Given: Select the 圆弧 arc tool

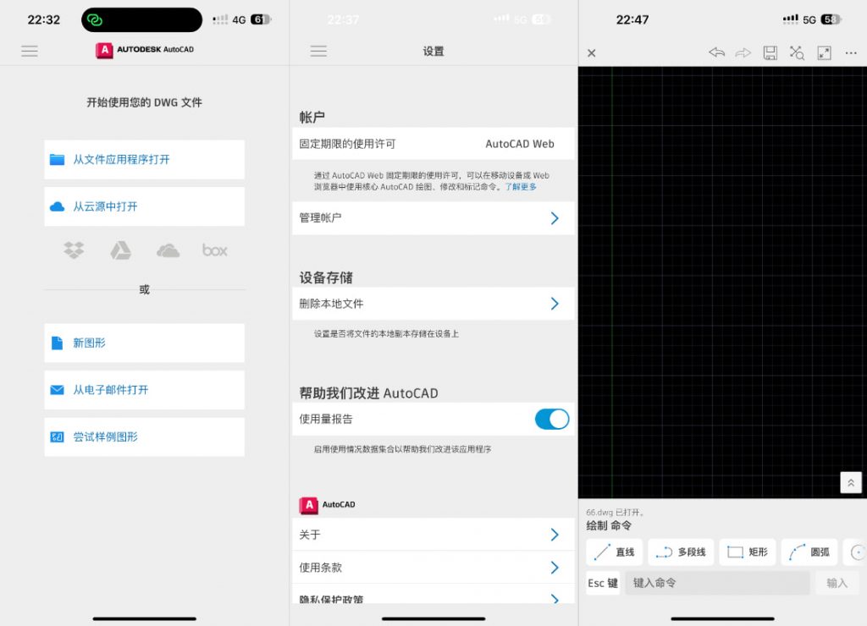Looking at the screenshot, I should click(x=809, y=552).
